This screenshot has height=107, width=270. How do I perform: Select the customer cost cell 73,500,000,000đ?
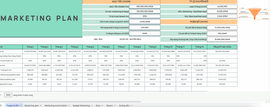pos(222,28)
